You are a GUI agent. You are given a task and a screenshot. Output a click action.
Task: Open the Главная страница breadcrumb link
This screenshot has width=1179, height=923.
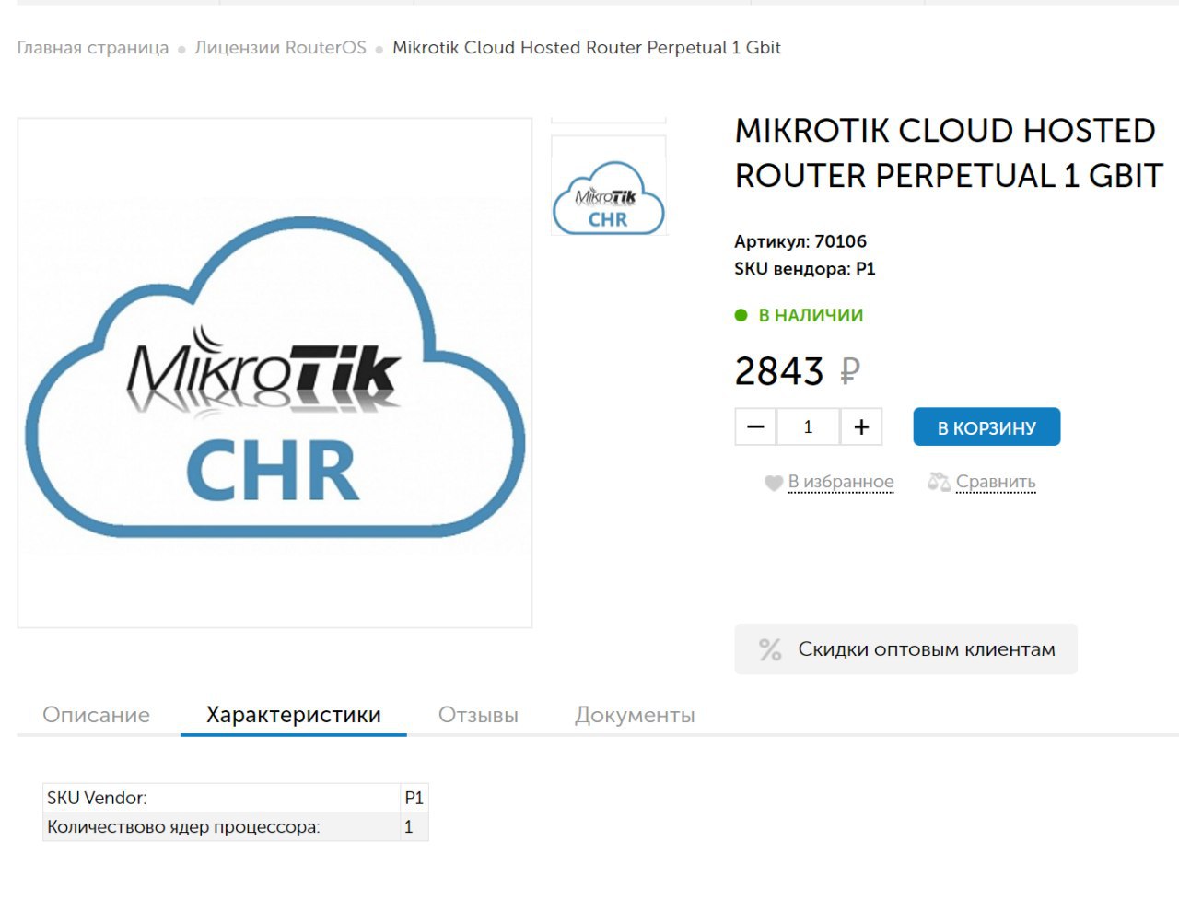[x=93, y=48]
